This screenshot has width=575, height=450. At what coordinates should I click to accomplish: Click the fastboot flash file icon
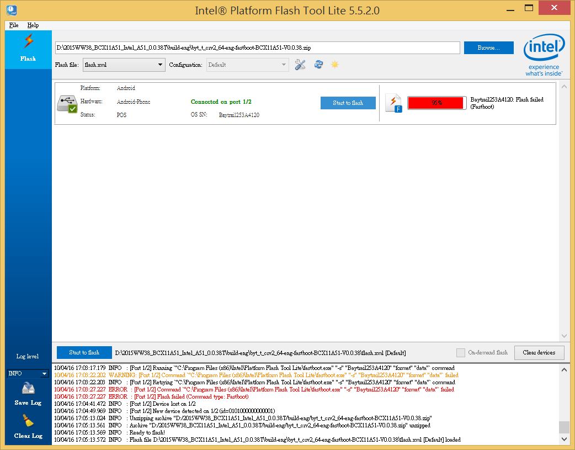click(393, 103)
